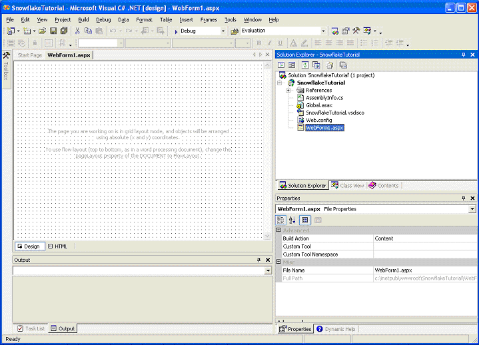Click the Foreground Color icon
Screen dimensions: 479x345
point(293,43)
